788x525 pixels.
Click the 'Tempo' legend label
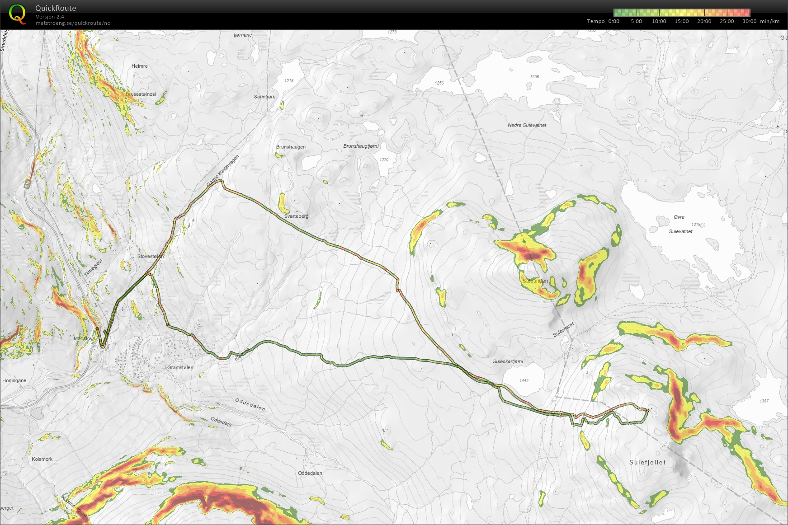596,21
